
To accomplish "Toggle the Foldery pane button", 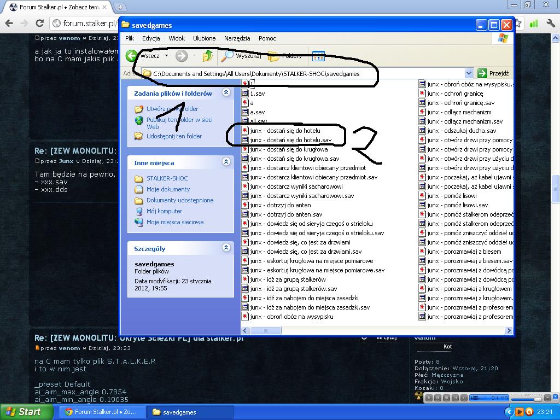I will click(x=285, y=56).
